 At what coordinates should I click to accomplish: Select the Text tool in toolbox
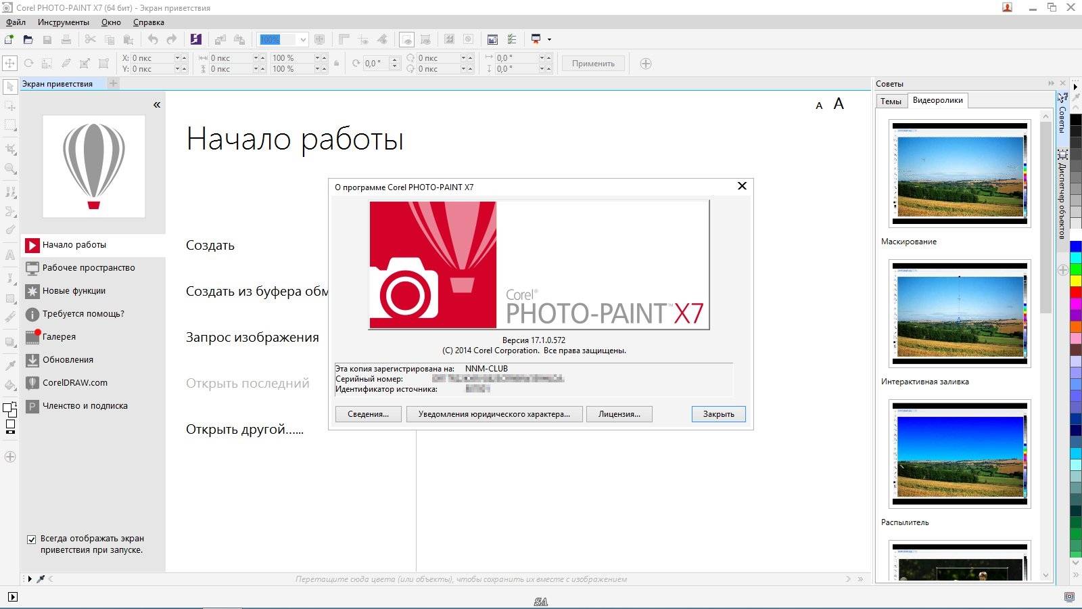tap(10, 255)
